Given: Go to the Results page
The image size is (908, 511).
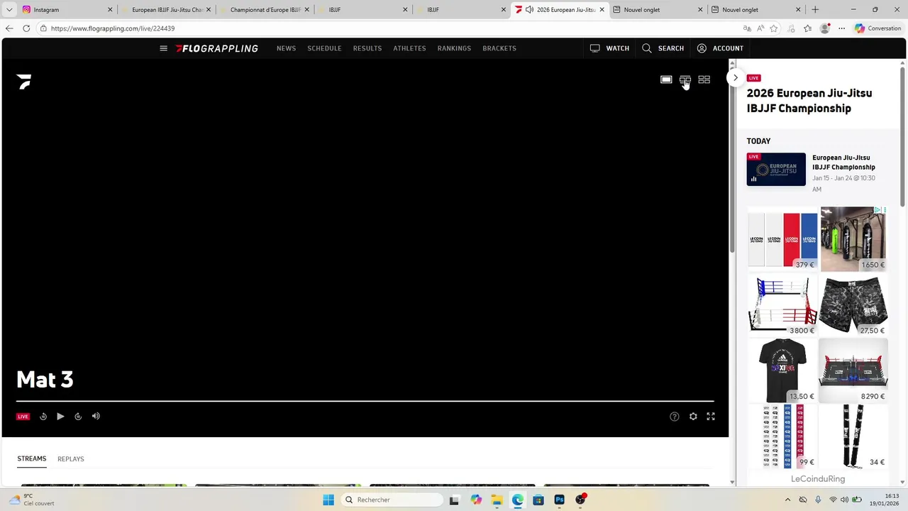Looking at the screenshot, I should [367, 48].
